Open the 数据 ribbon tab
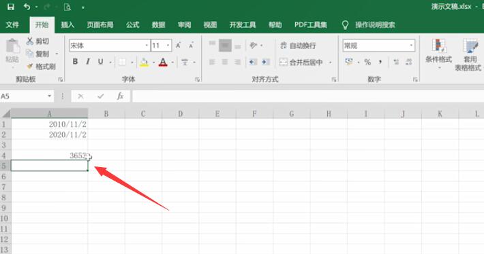The image size is (484, 254). [158, 25]
